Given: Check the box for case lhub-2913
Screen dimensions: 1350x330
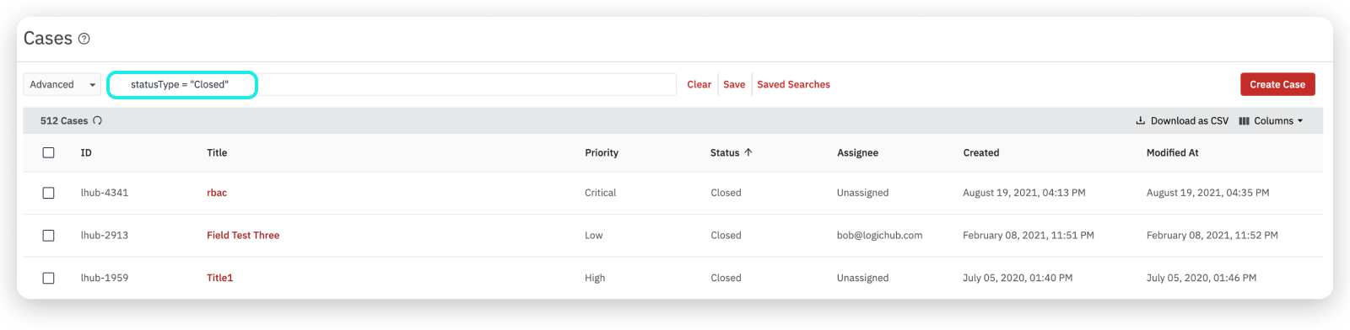Looking at the screenshot, I should coord(48,236).
